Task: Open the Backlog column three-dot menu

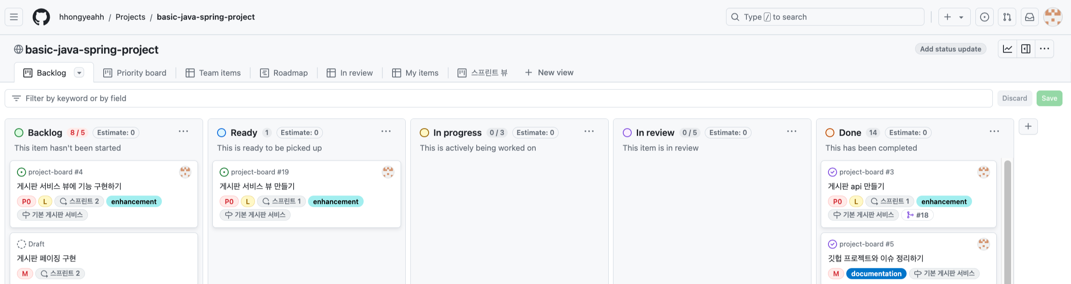Action: tap(183, 131)
